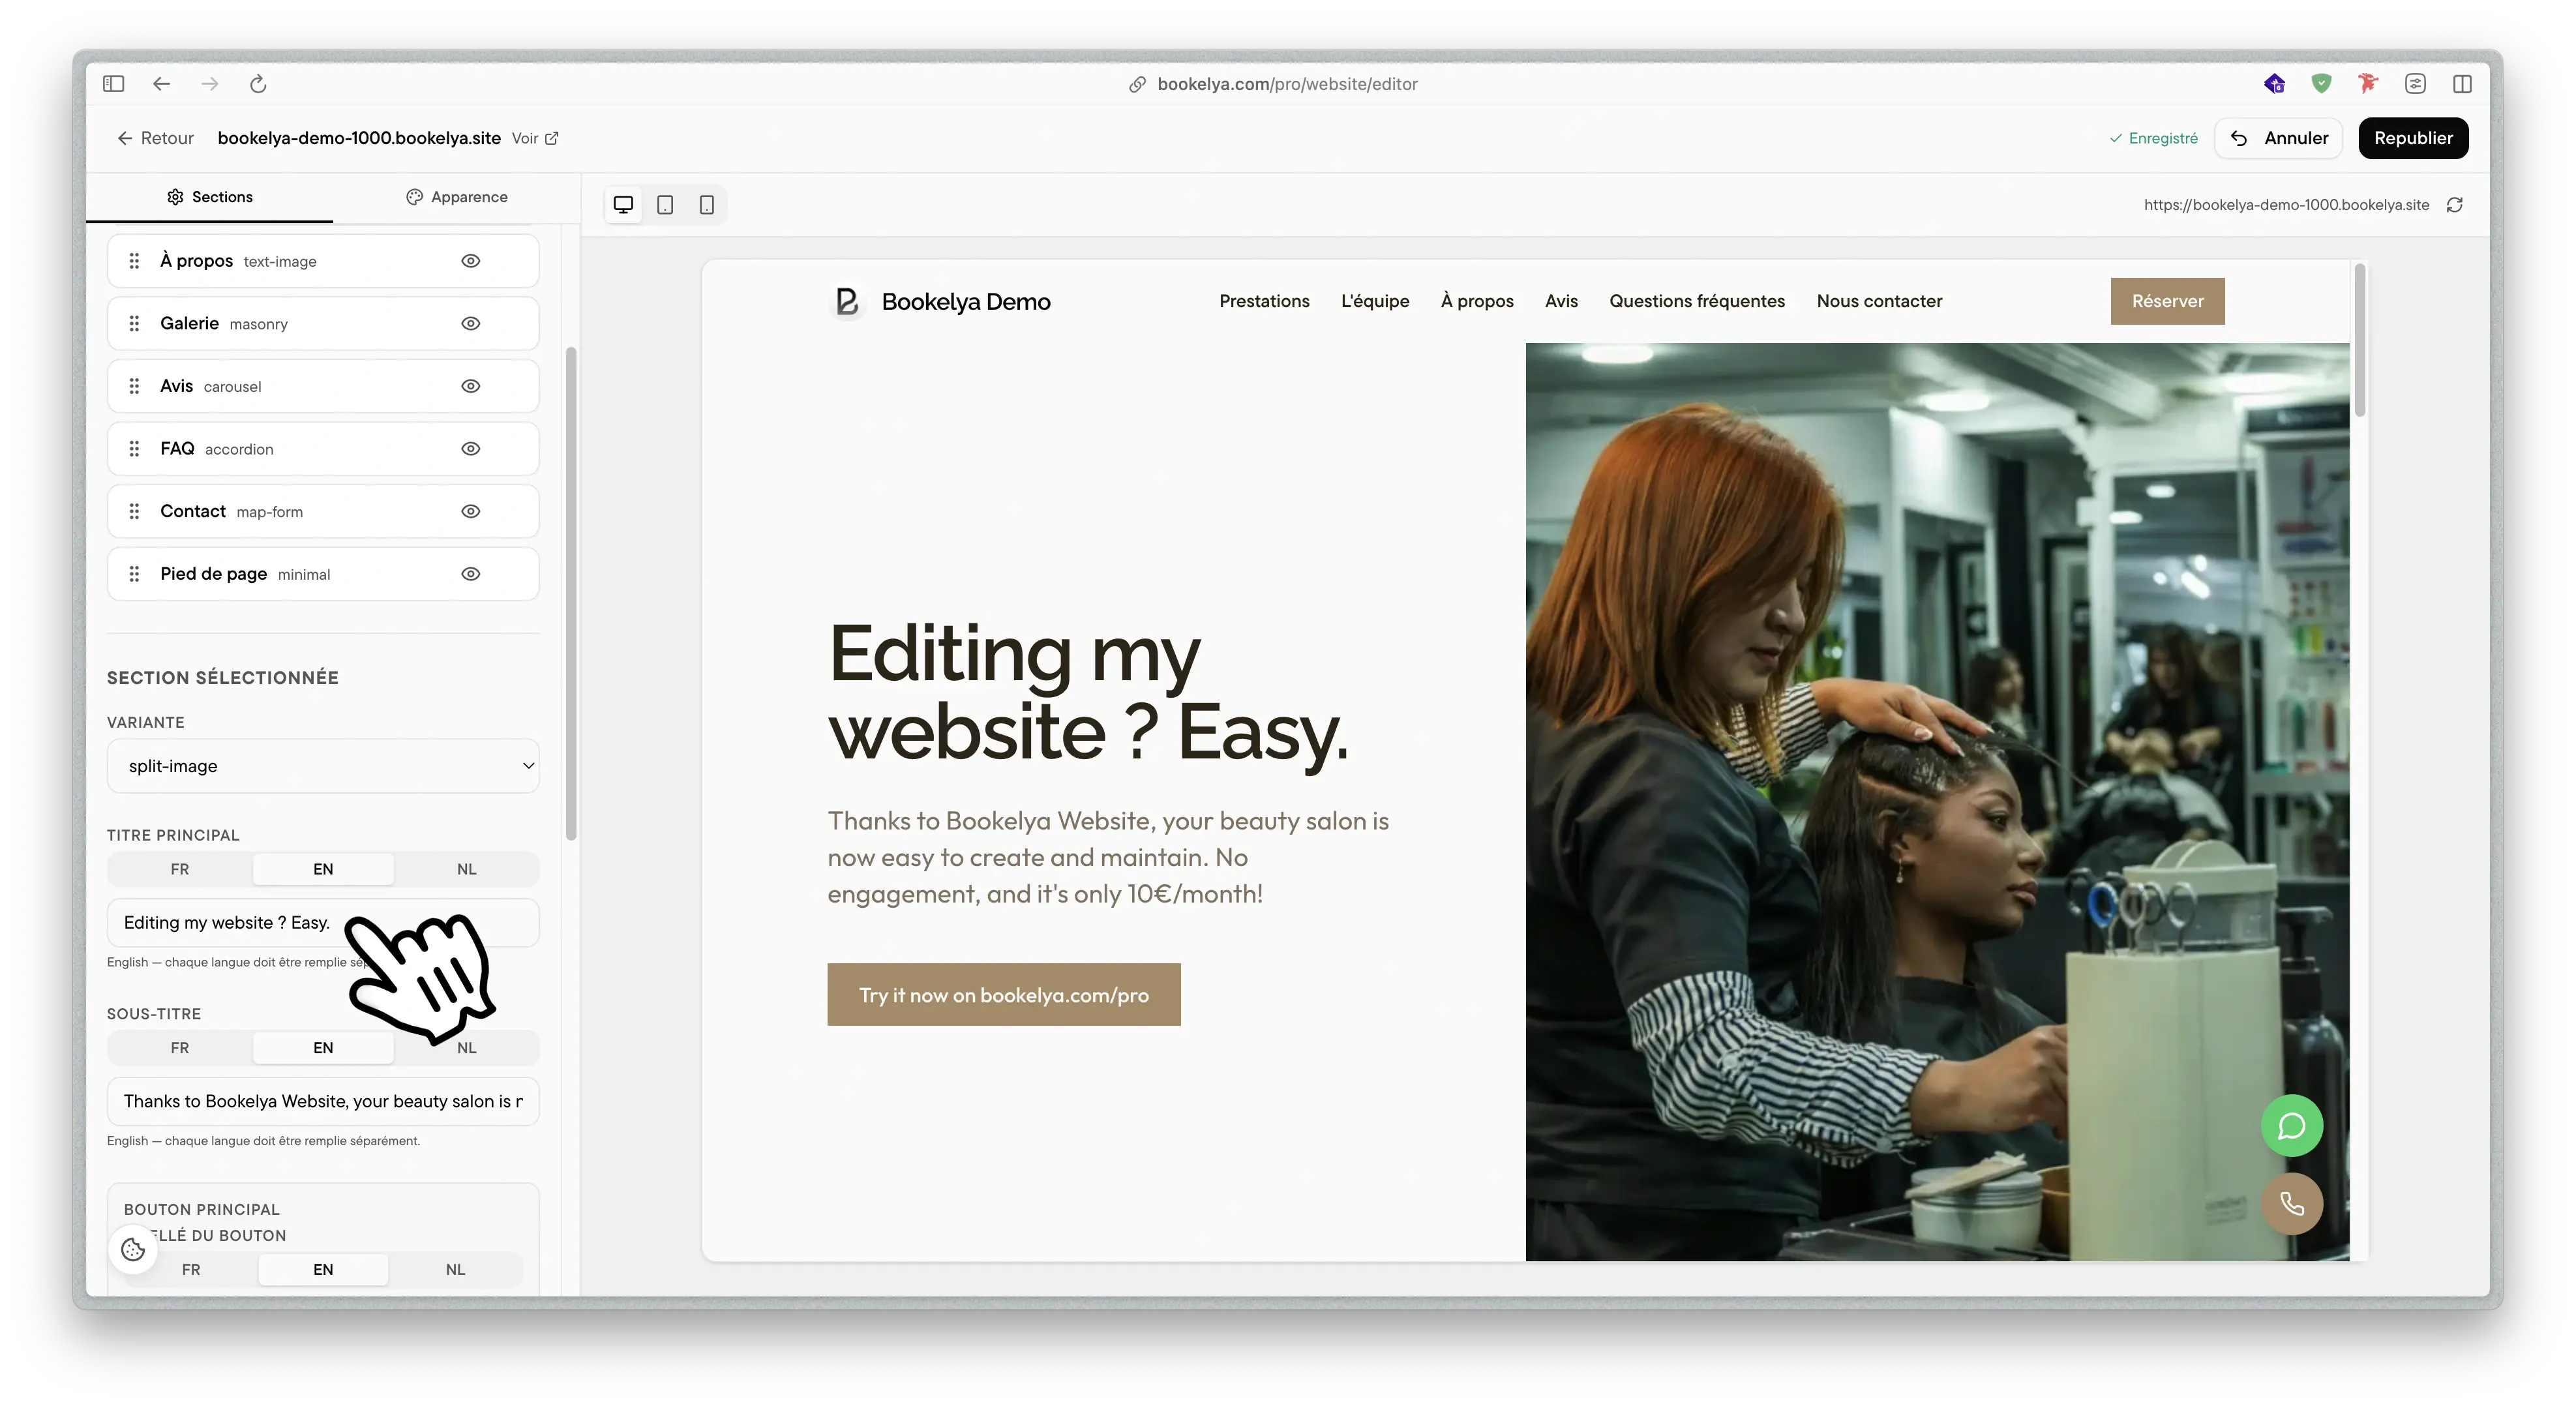Open the Sections tab
Screen dimensions: 2576x1406
209,197
